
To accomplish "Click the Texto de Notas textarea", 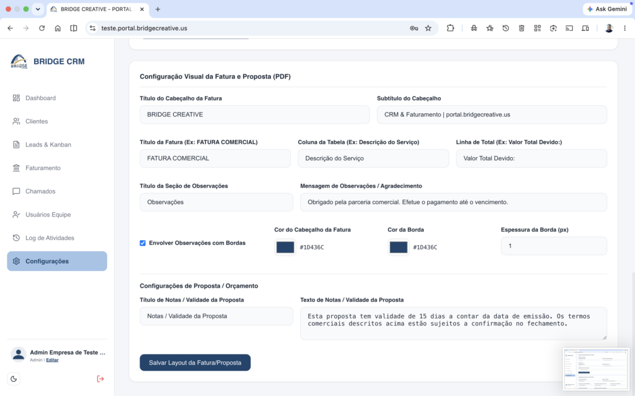I will 453,323.
